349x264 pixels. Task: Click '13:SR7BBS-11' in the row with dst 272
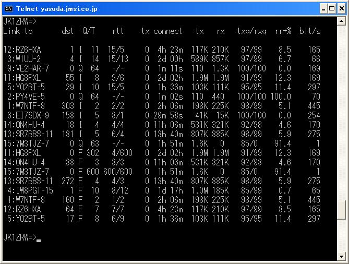coord(28,181)
